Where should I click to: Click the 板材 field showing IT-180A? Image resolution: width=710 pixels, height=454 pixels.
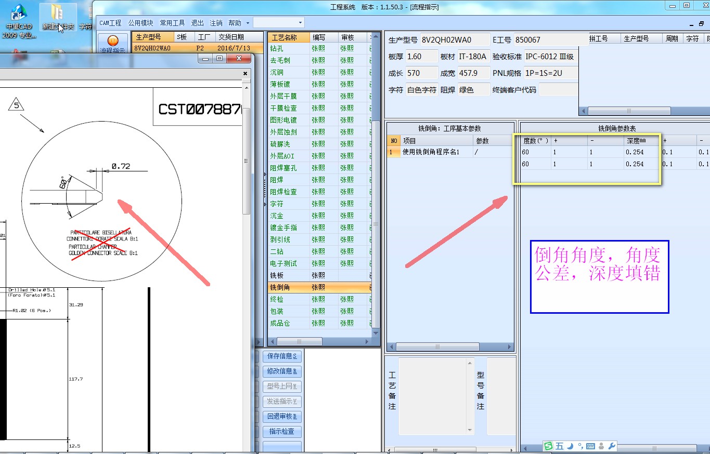click(x=473, y=56)
